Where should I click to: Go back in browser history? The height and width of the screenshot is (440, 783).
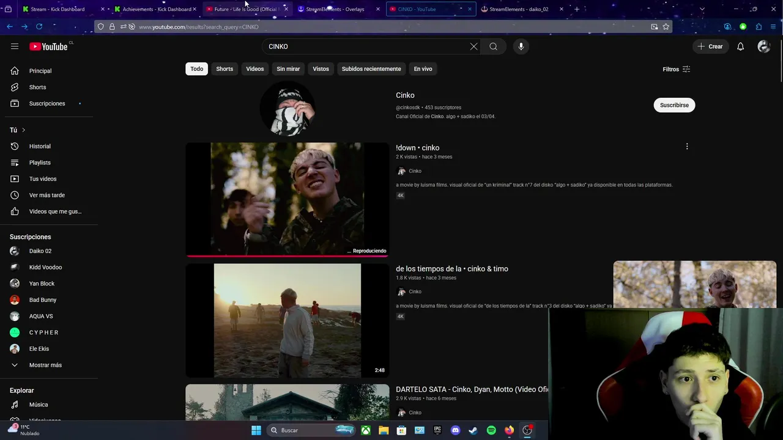coord(10,27)
